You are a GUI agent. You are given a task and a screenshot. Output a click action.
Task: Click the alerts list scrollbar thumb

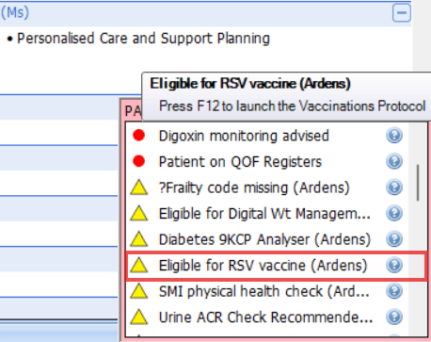[418, 183]
